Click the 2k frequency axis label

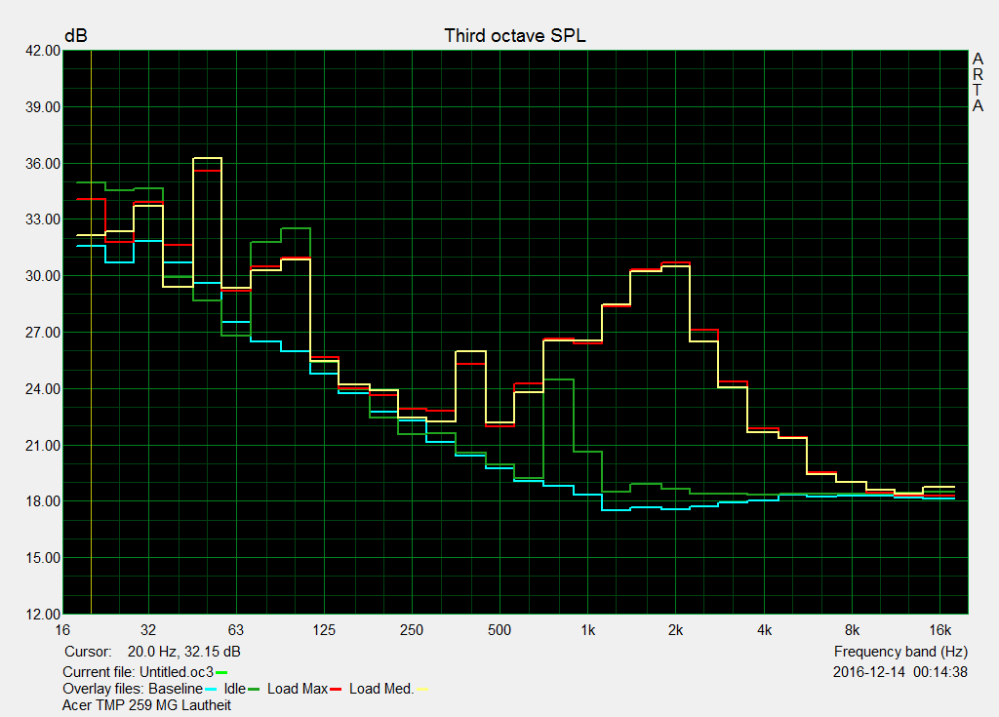tap(675, 630)
